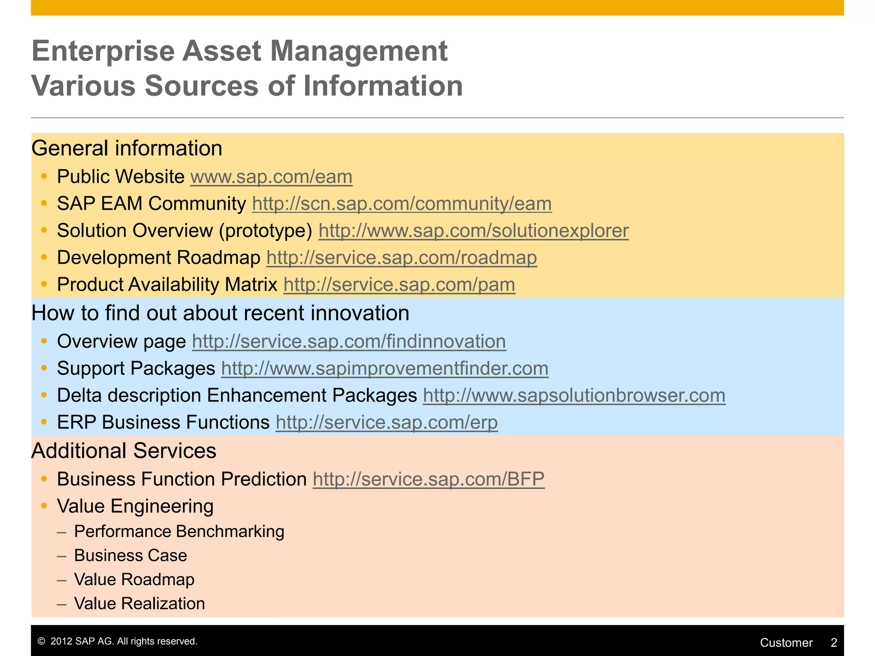Image resolution: width=875 pixels, height=656 pixels.
Task: Select 'How to find out about recent innovation' heading
Action: (x=220, y=313)
